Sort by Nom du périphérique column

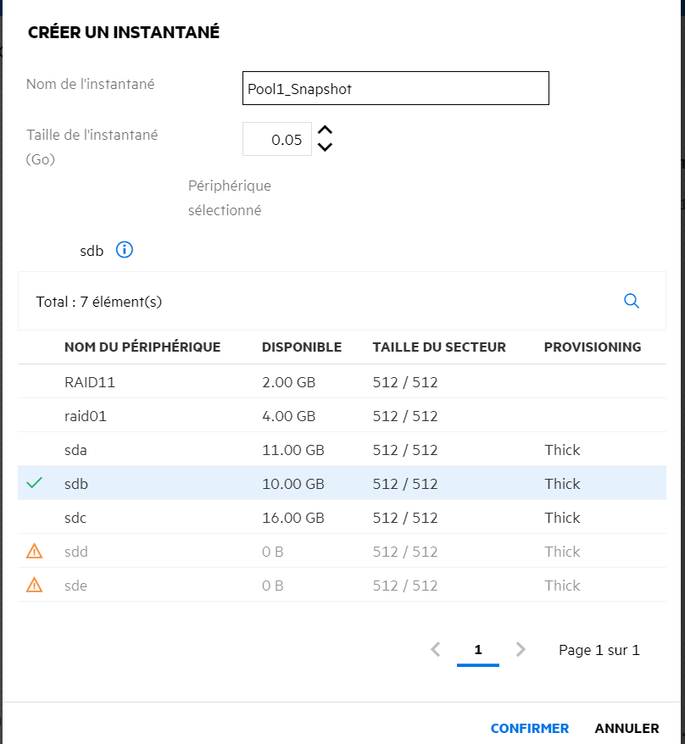coord(142,347)
